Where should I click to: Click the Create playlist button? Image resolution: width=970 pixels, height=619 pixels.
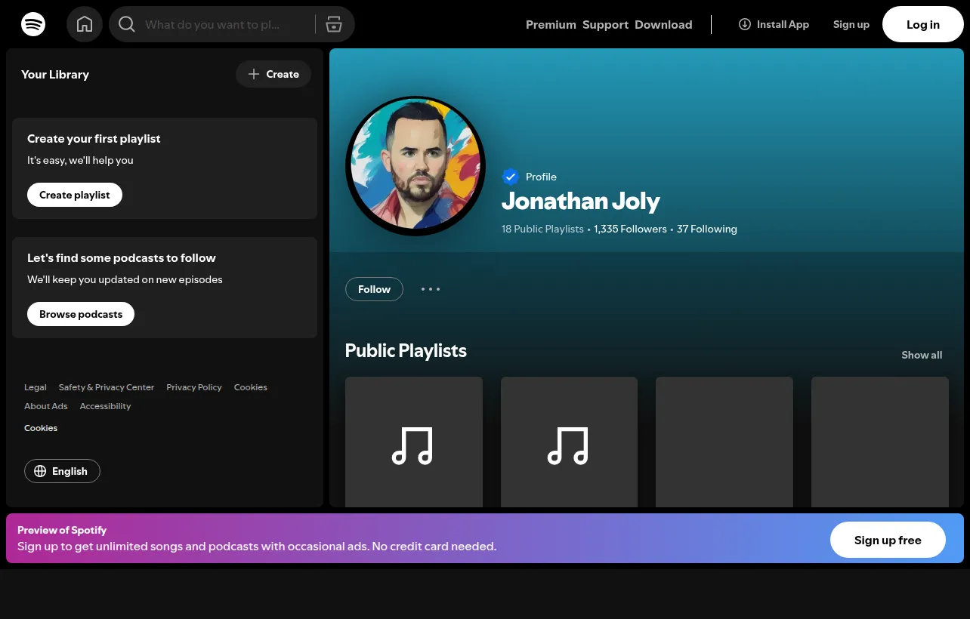pyautogui.click(x=75, y=195)
